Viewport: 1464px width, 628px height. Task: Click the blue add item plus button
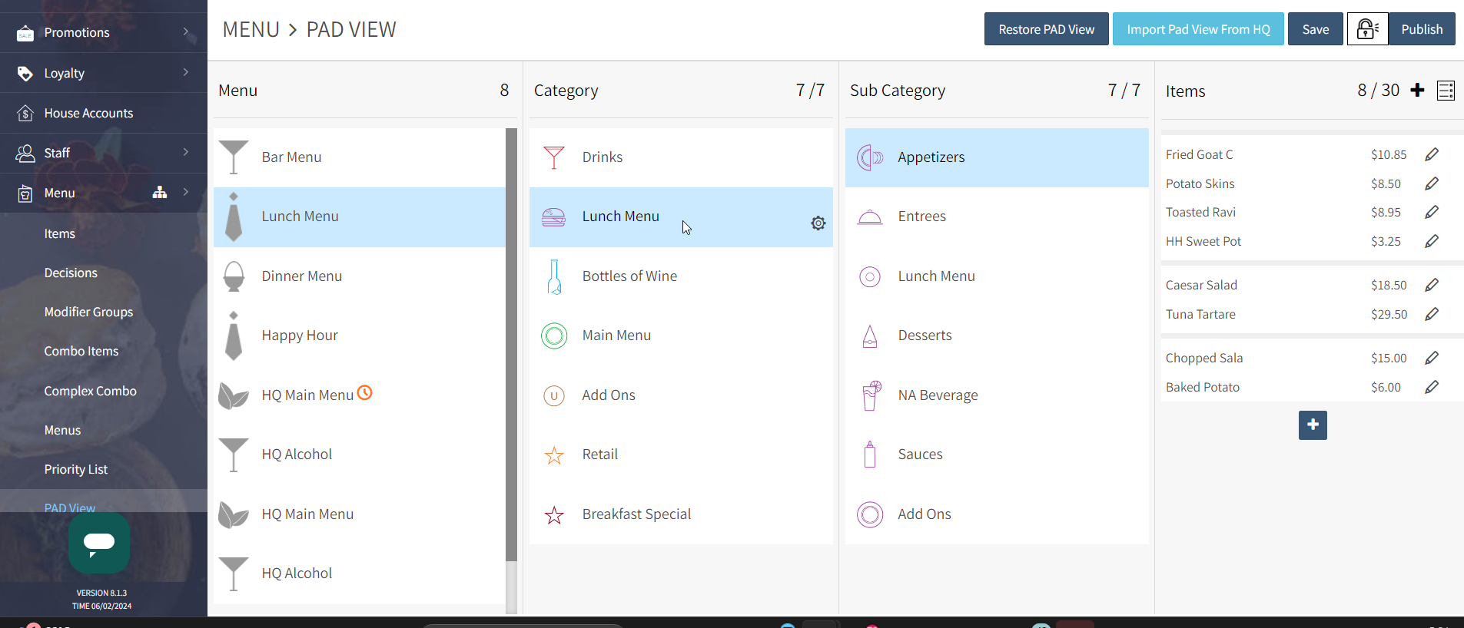(1313, 425)
